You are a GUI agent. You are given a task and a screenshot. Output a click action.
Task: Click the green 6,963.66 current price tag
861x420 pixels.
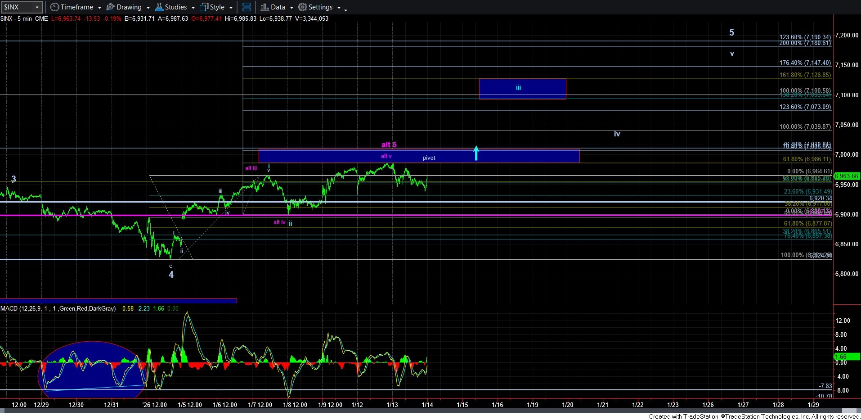(846, 176)
